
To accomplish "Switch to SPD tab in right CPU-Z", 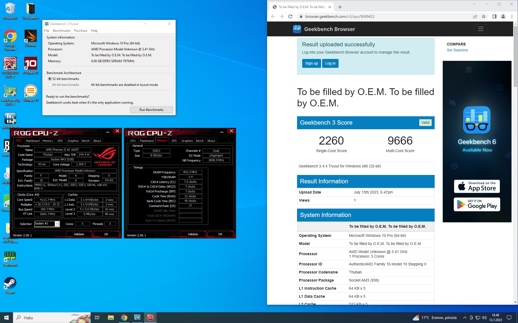I will (x=174, y=141).
